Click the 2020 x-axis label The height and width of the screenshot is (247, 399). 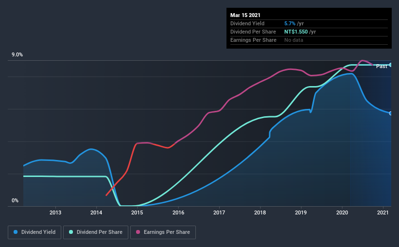(x=342, y=212)
